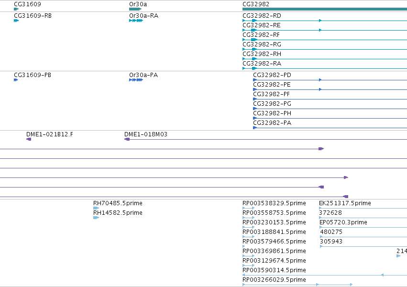
Task: Select protein CG32982-PE
Action: 272,85
